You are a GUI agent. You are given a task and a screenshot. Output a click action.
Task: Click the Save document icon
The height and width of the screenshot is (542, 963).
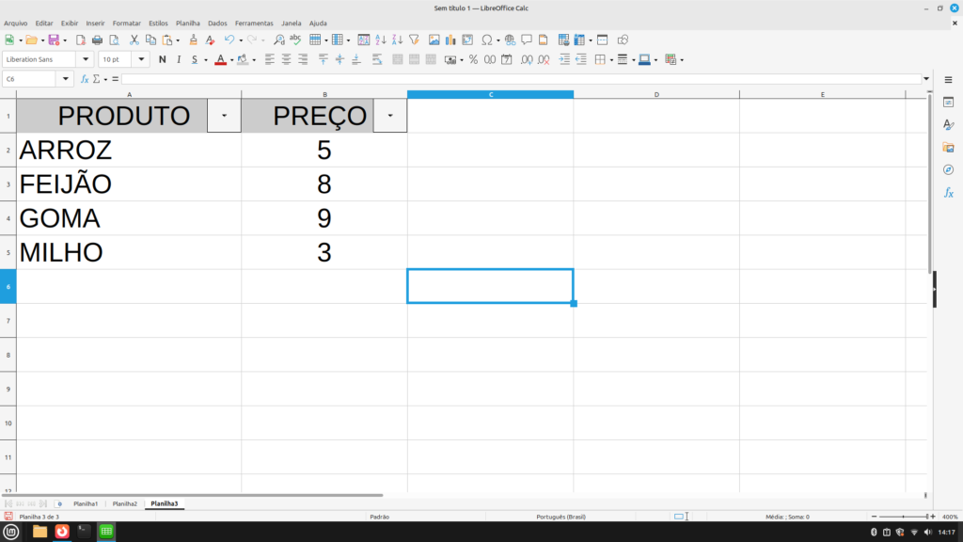coord(54,40)
